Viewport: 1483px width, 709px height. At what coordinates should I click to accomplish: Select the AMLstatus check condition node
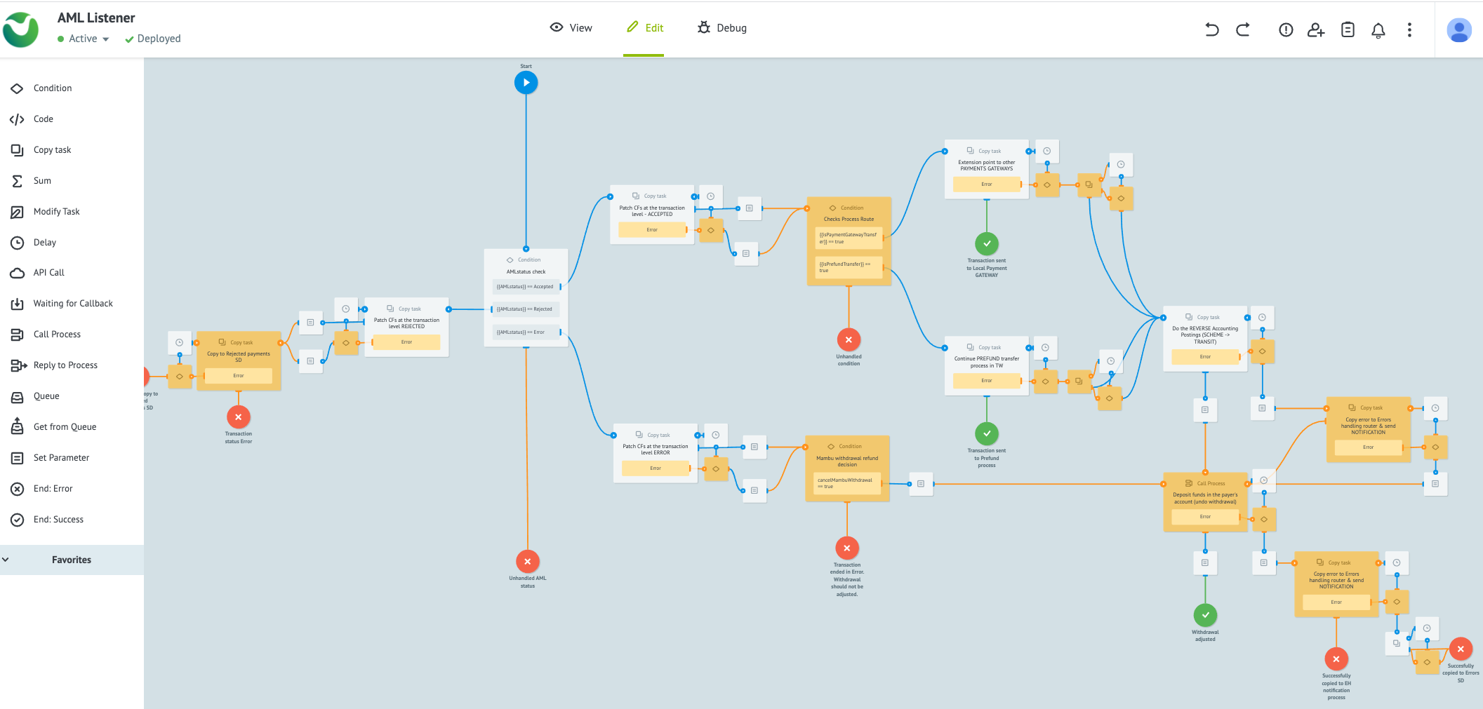526,271
